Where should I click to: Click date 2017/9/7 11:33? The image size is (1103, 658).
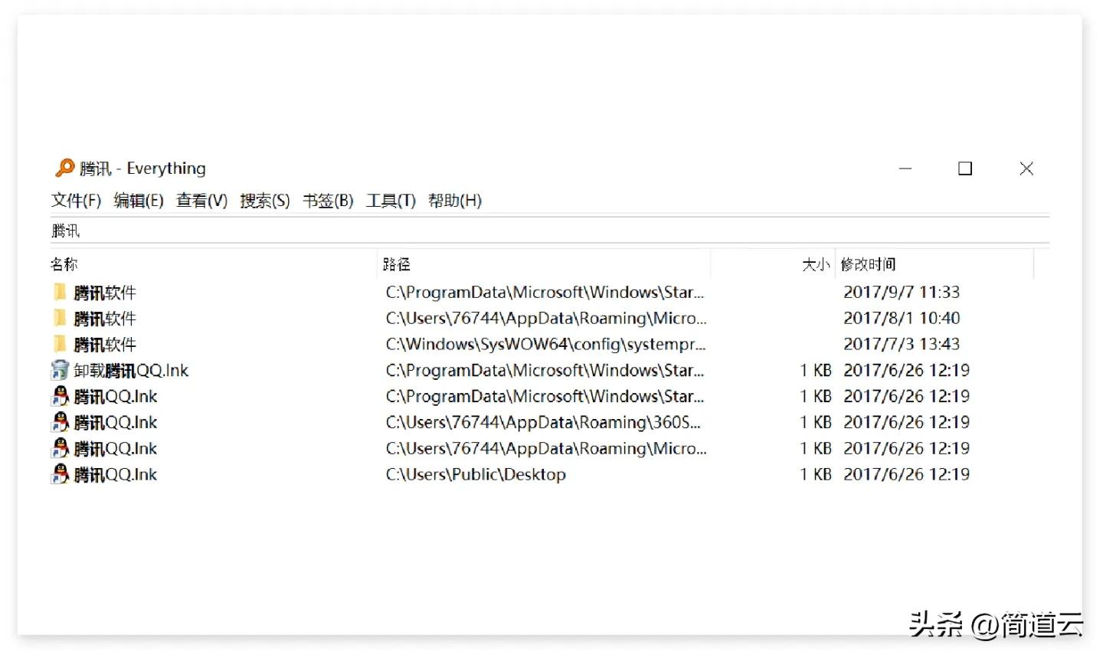[902, 292]
